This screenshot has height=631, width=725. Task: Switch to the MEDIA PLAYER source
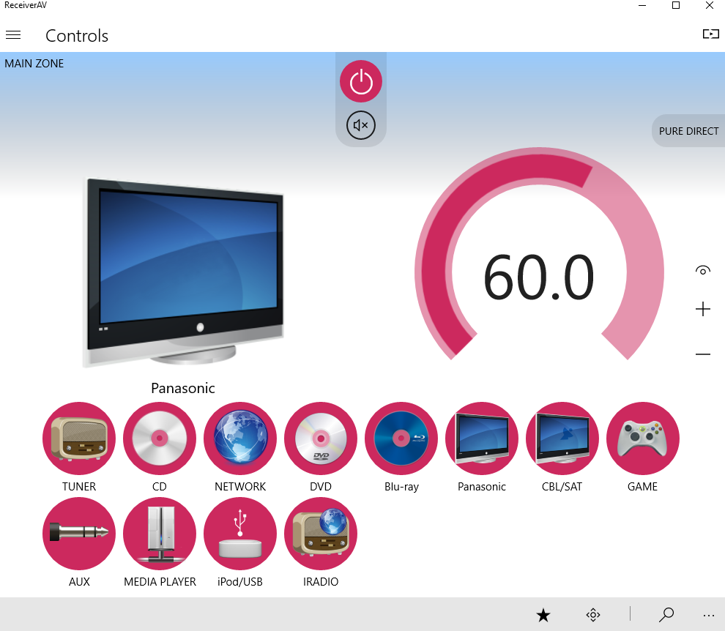point(160,534)
